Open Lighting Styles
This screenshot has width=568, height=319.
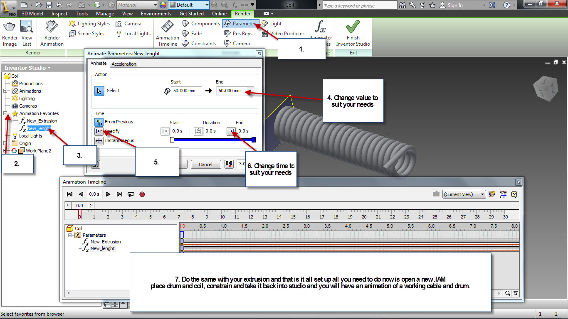(89, 24)
